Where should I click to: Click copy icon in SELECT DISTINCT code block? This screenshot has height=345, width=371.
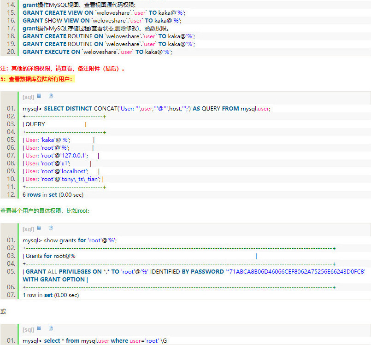pyautogui.click(x=51, y=96)
